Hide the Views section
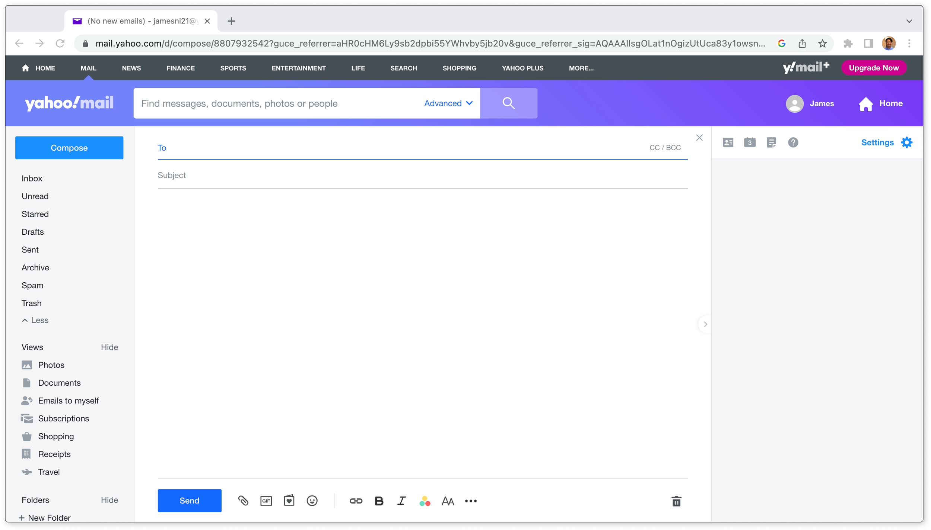 click(x=109, y=347)
